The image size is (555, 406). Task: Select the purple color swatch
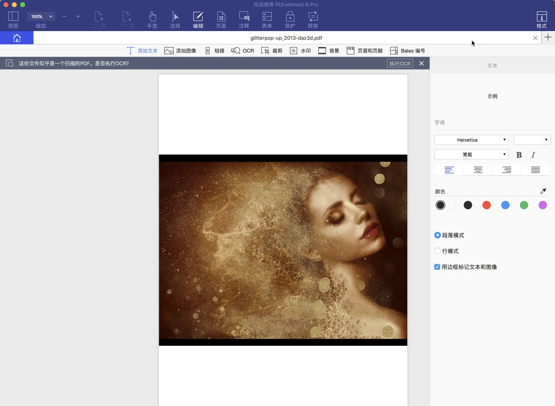pyautogui.click(x=543, y=205)
